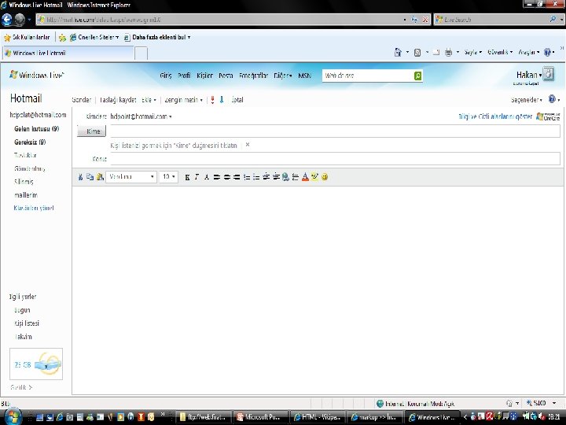Insert an emoticon with the smiley icon
The width and height of the screenshot is (566, 425).
click(x=325, y=177)
